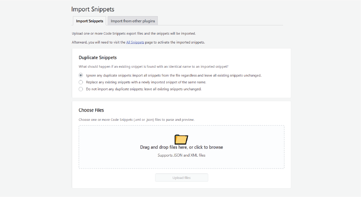The height and width of the screenshot is (197, 361).
Task: Click 'Supports JSON and XML files' caption
Action: click(x=181, y=155)
